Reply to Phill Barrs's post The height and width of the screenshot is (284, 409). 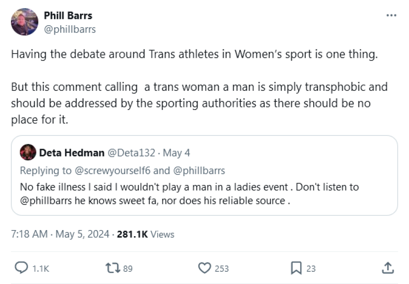tap(20, 268)
